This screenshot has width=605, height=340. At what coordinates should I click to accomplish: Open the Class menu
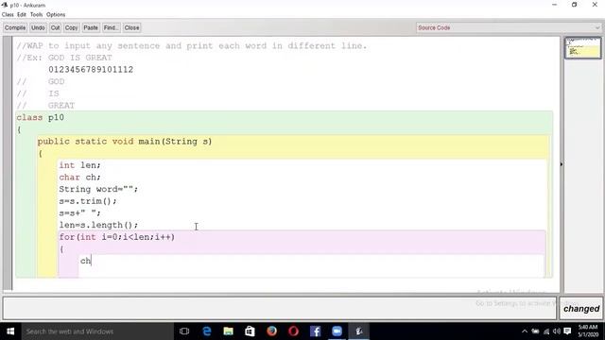(8, 15)
